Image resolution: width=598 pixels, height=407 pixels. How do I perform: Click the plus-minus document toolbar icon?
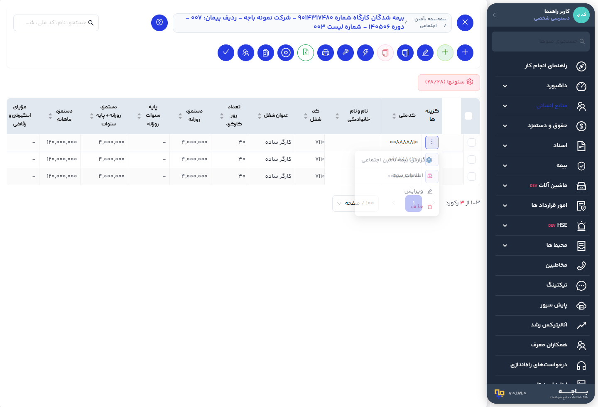(x=266, y=53)
